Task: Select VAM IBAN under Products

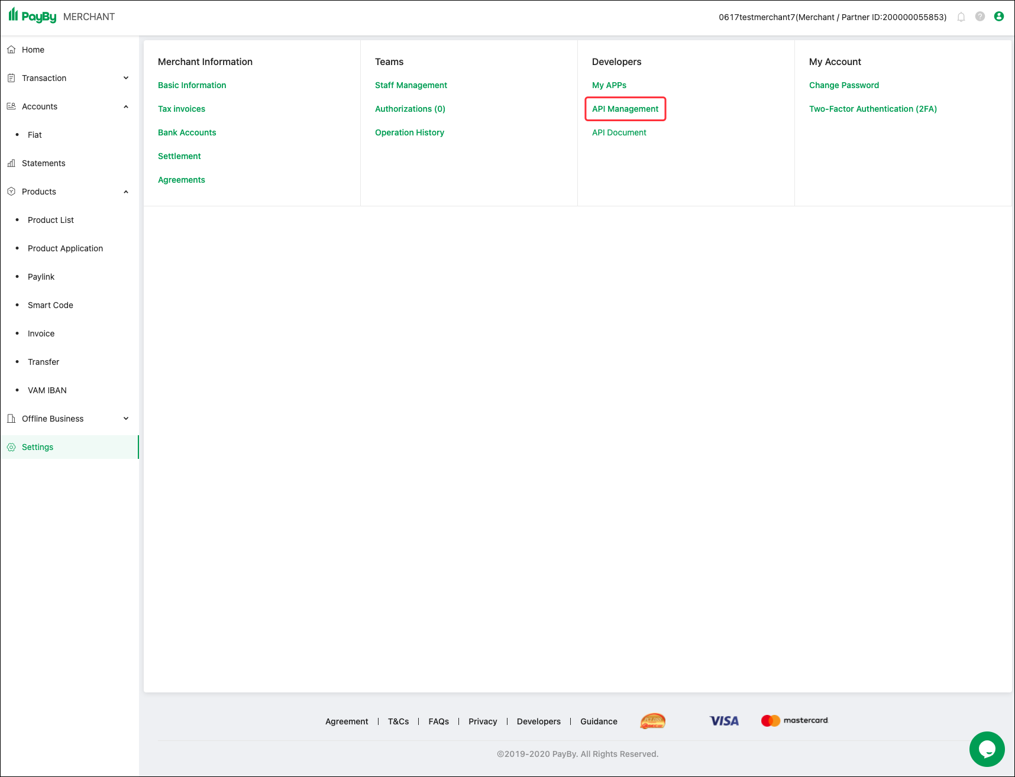Action: 47,390
